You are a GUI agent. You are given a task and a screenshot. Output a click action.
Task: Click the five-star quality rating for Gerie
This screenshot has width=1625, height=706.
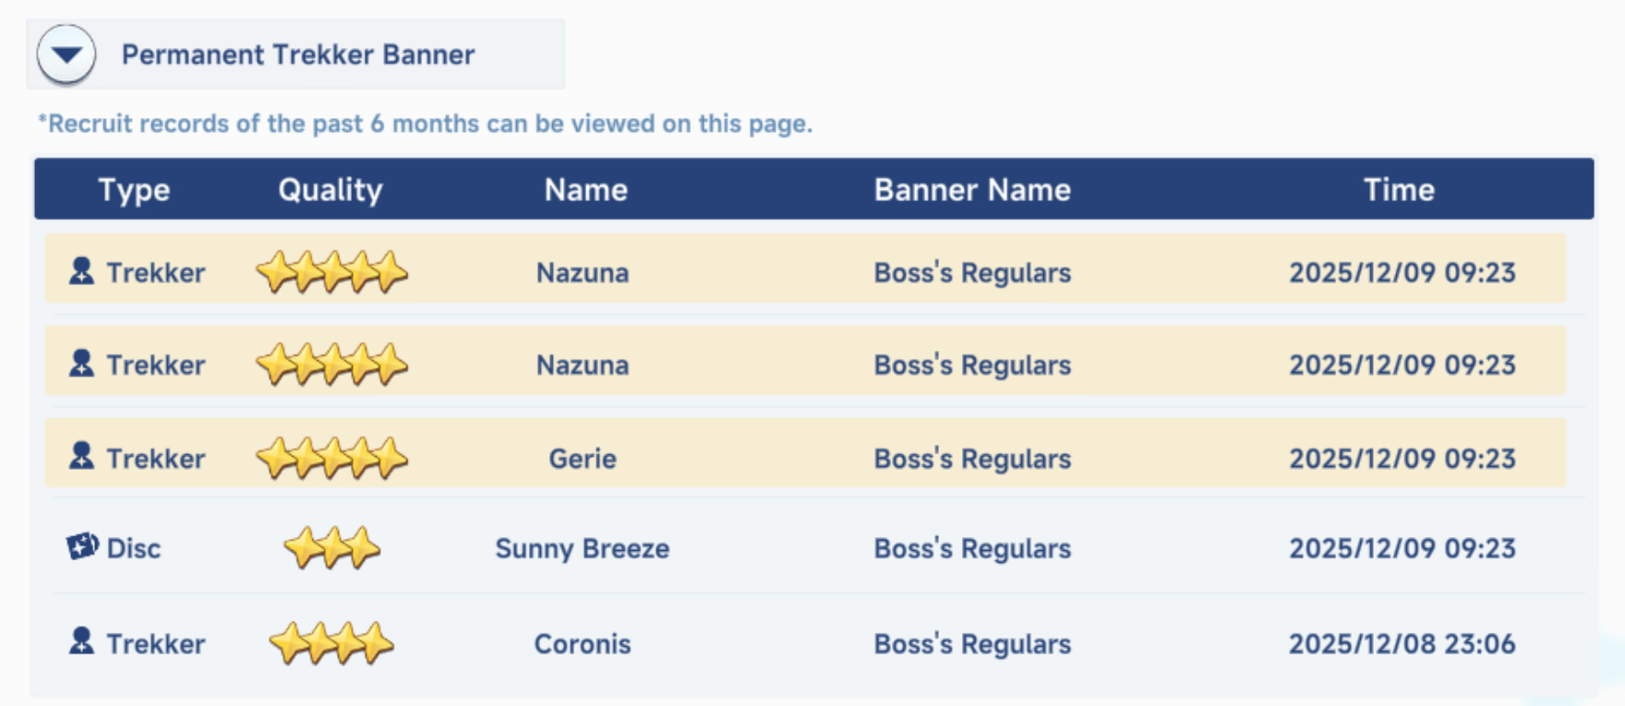331,458
